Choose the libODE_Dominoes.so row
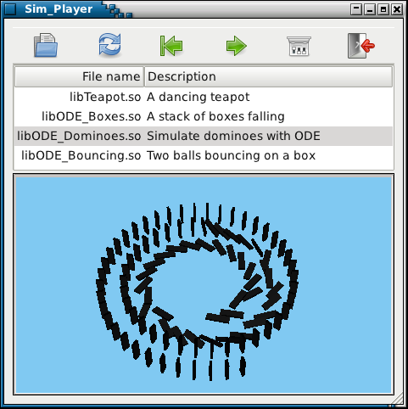Image resolution: width=408 pixels, height=409 pixels. pyautogui.click(x=204, y=136)
